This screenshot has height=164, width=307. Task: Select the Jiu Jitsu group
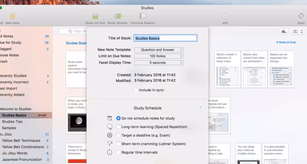pyautogui.click(x=26, y=134)
